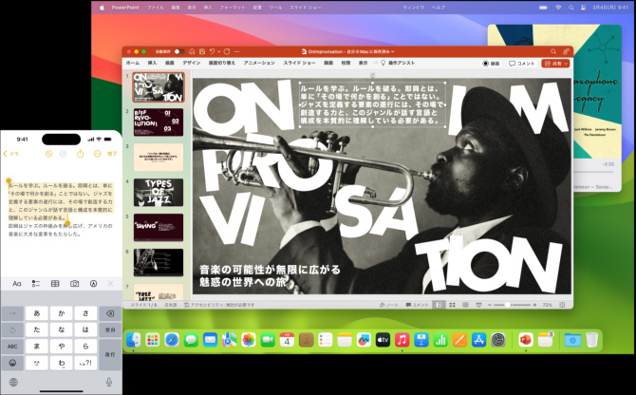Tap the Aa text format icon in Notes
The image size is (636, 395).
coord(17,284)
